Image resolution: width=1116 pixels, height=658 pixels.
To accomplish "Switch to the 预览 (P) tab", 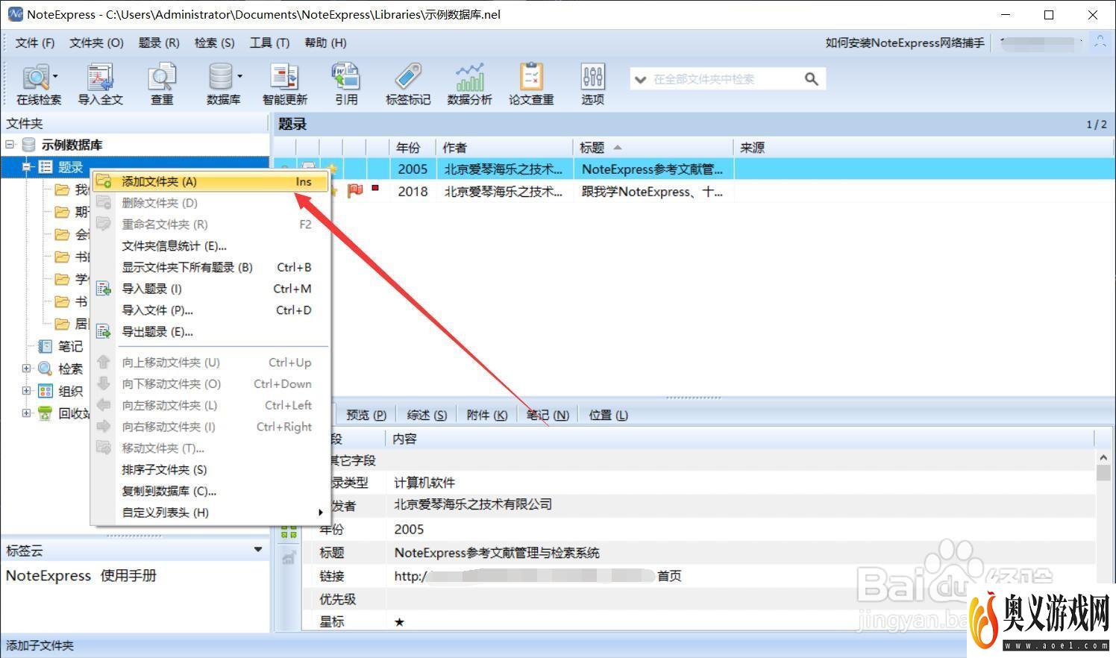I will coord(366,415).
